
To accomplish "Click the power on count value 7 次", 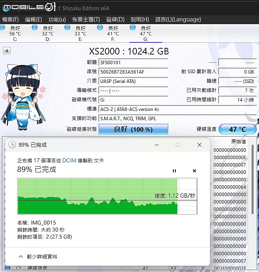I will (x=238, y=91).
